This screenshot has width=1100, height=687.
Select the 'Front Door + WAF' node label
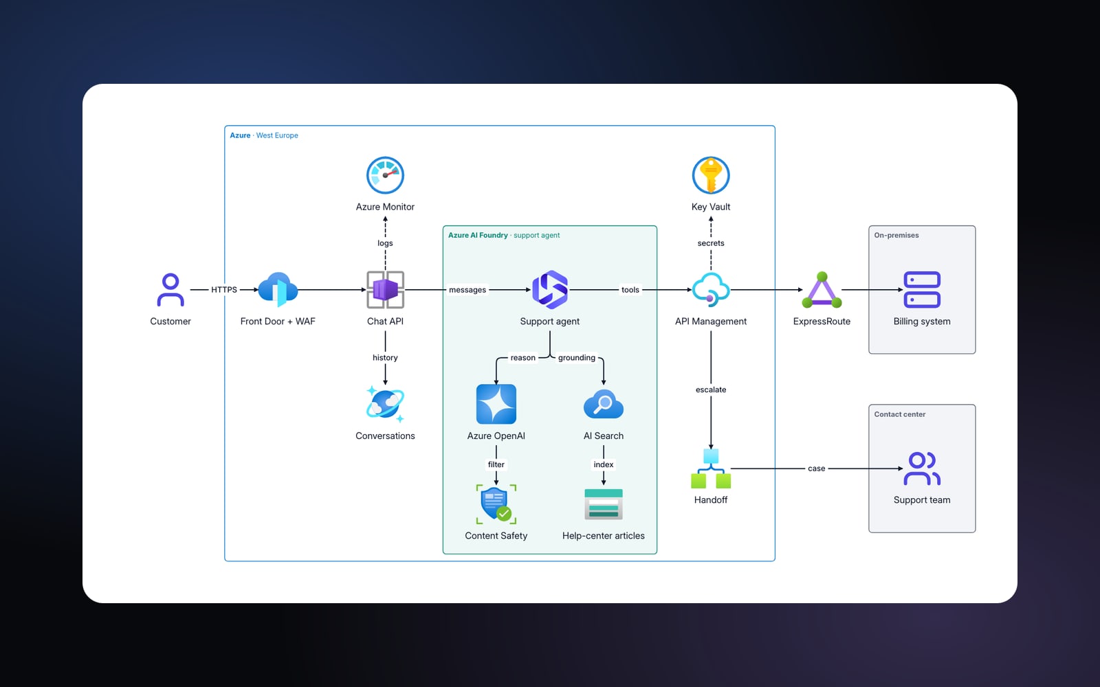(x=278, y=322)
